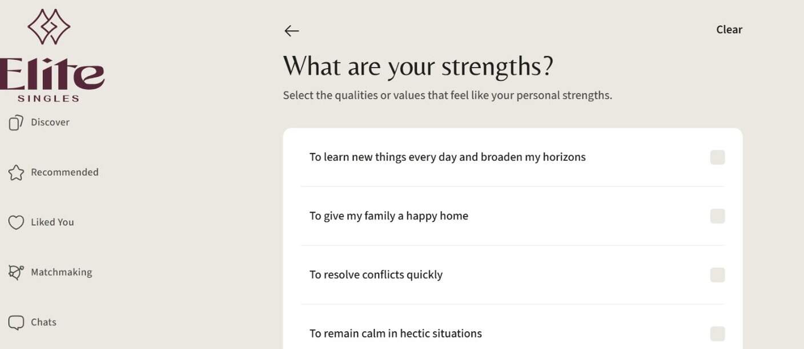Check the learn new things every day checkbox
Viewport: 804px width, 349px height.
(718, 157)
